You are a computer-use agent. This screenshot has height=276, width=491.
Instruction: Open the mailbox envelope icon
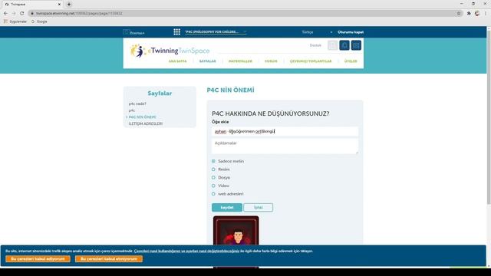point(356,45)
